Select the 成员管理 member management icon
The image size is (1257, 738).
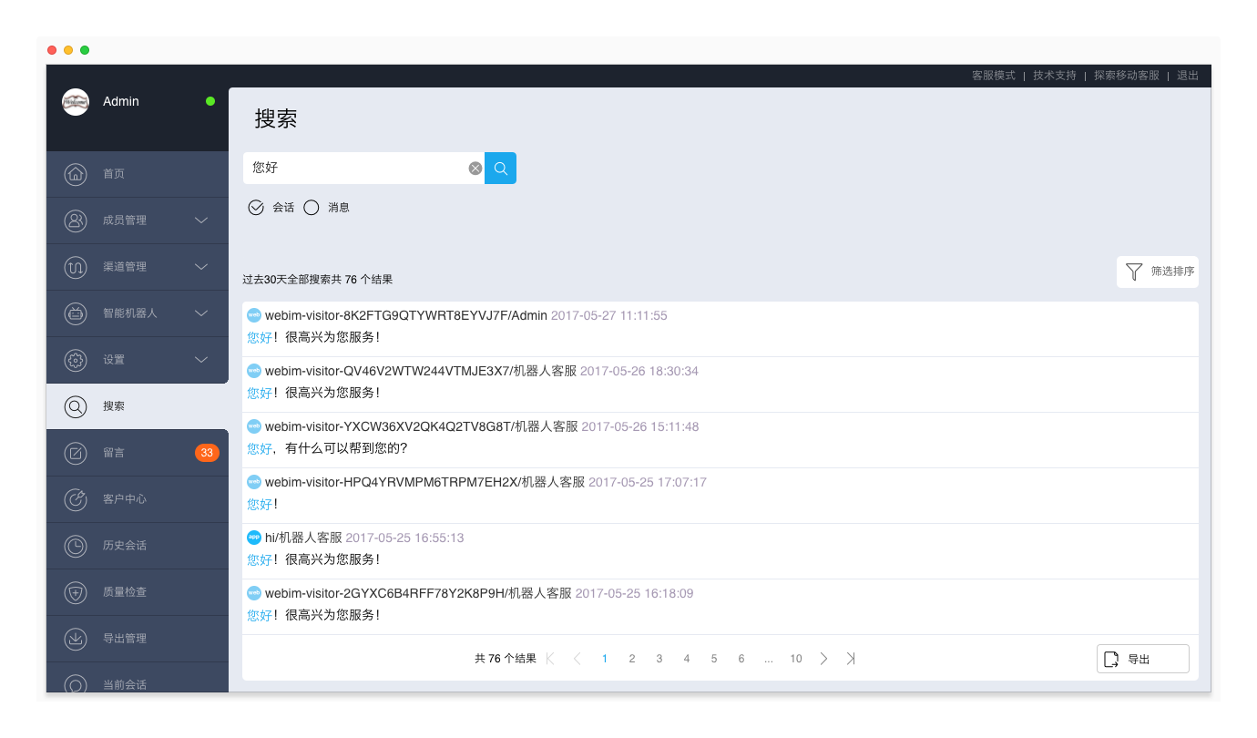click(76, 220)
